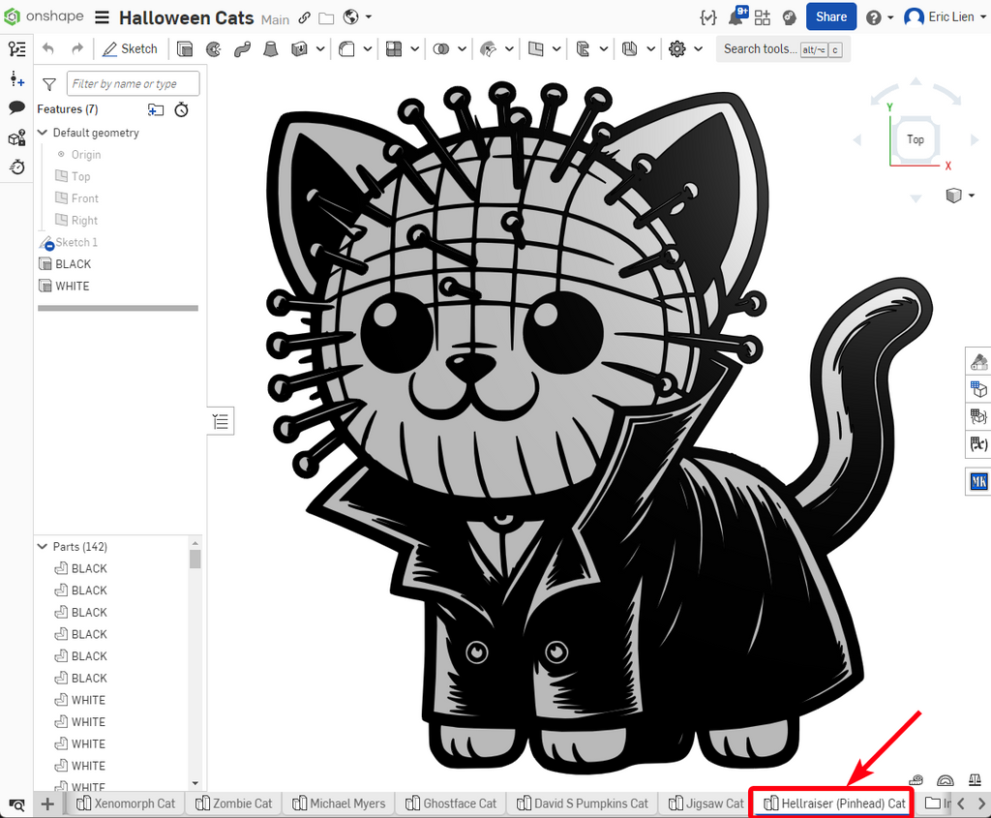Open the regeneration times stopwatch
991x818 pixels.
coord(181,110)
